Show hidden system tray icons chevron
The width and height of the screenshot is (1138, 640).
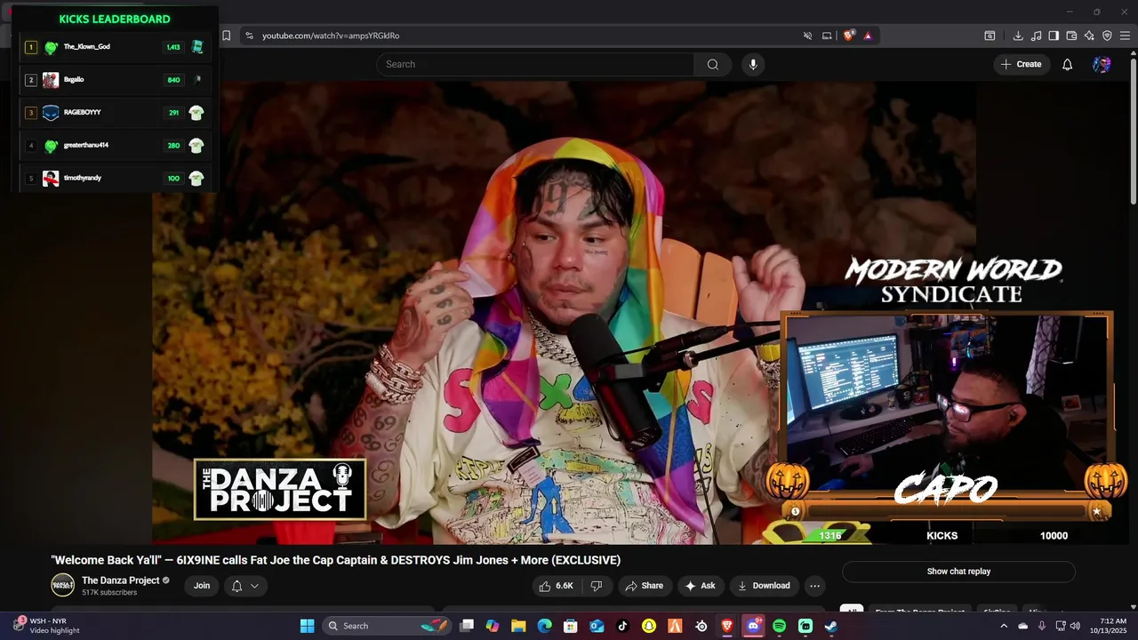pos(1004,626)
